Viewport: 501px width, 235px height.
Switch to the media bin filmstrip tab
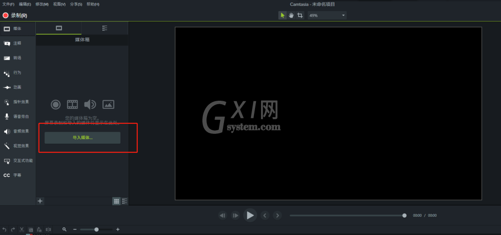[x=59, y=28]
